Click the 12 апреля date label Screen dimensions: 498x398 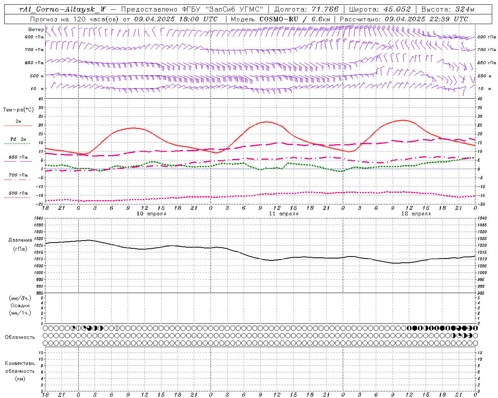(416, 214)
